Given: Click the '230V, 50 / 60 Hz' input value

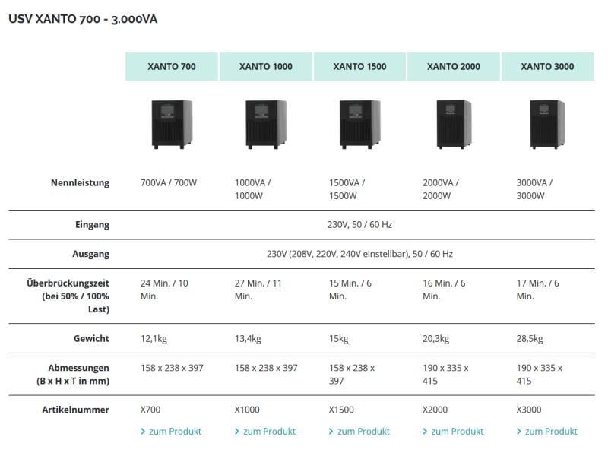Looking at the screenshot, I should point(359,224).
